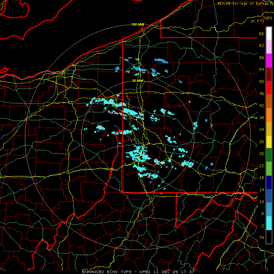Click the 62 value on the legend
The image size is (274, 274).
(262, 46)
